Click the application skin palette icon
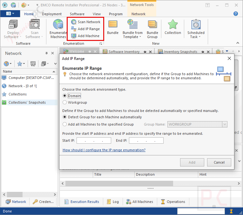The image size is (243, 215). [x=24, y=5]
